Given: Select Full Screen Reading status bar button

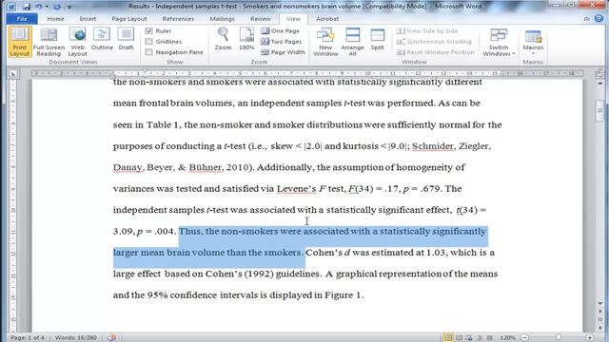Looking at the screenshot, I should click(x=459, y=338).
